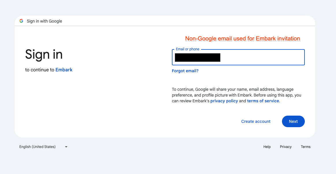Open the Terms footer link
The height and width of the screenshot is (174, 336).
point(306,147)
